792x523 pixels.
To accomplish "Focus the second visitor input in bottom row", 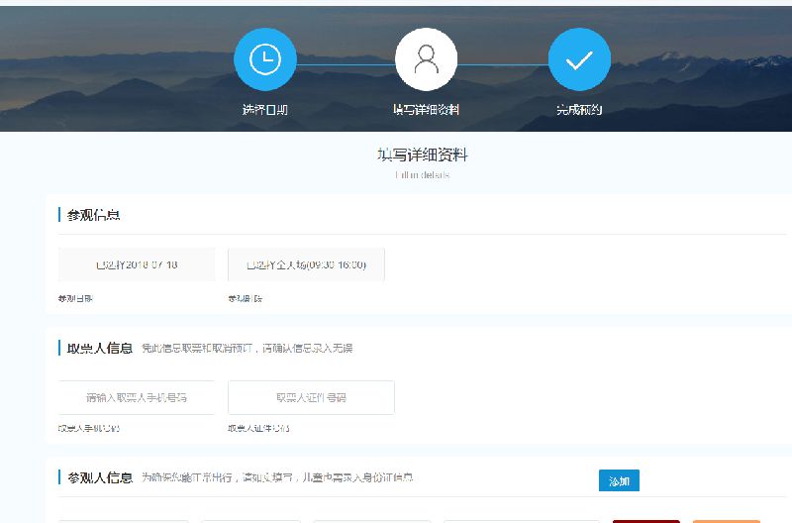I will [x=249, y=519].
